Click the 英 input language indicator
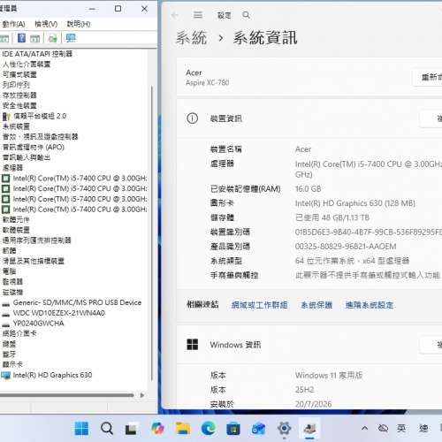This screenshot has height=442, width=442. [401, 428]
